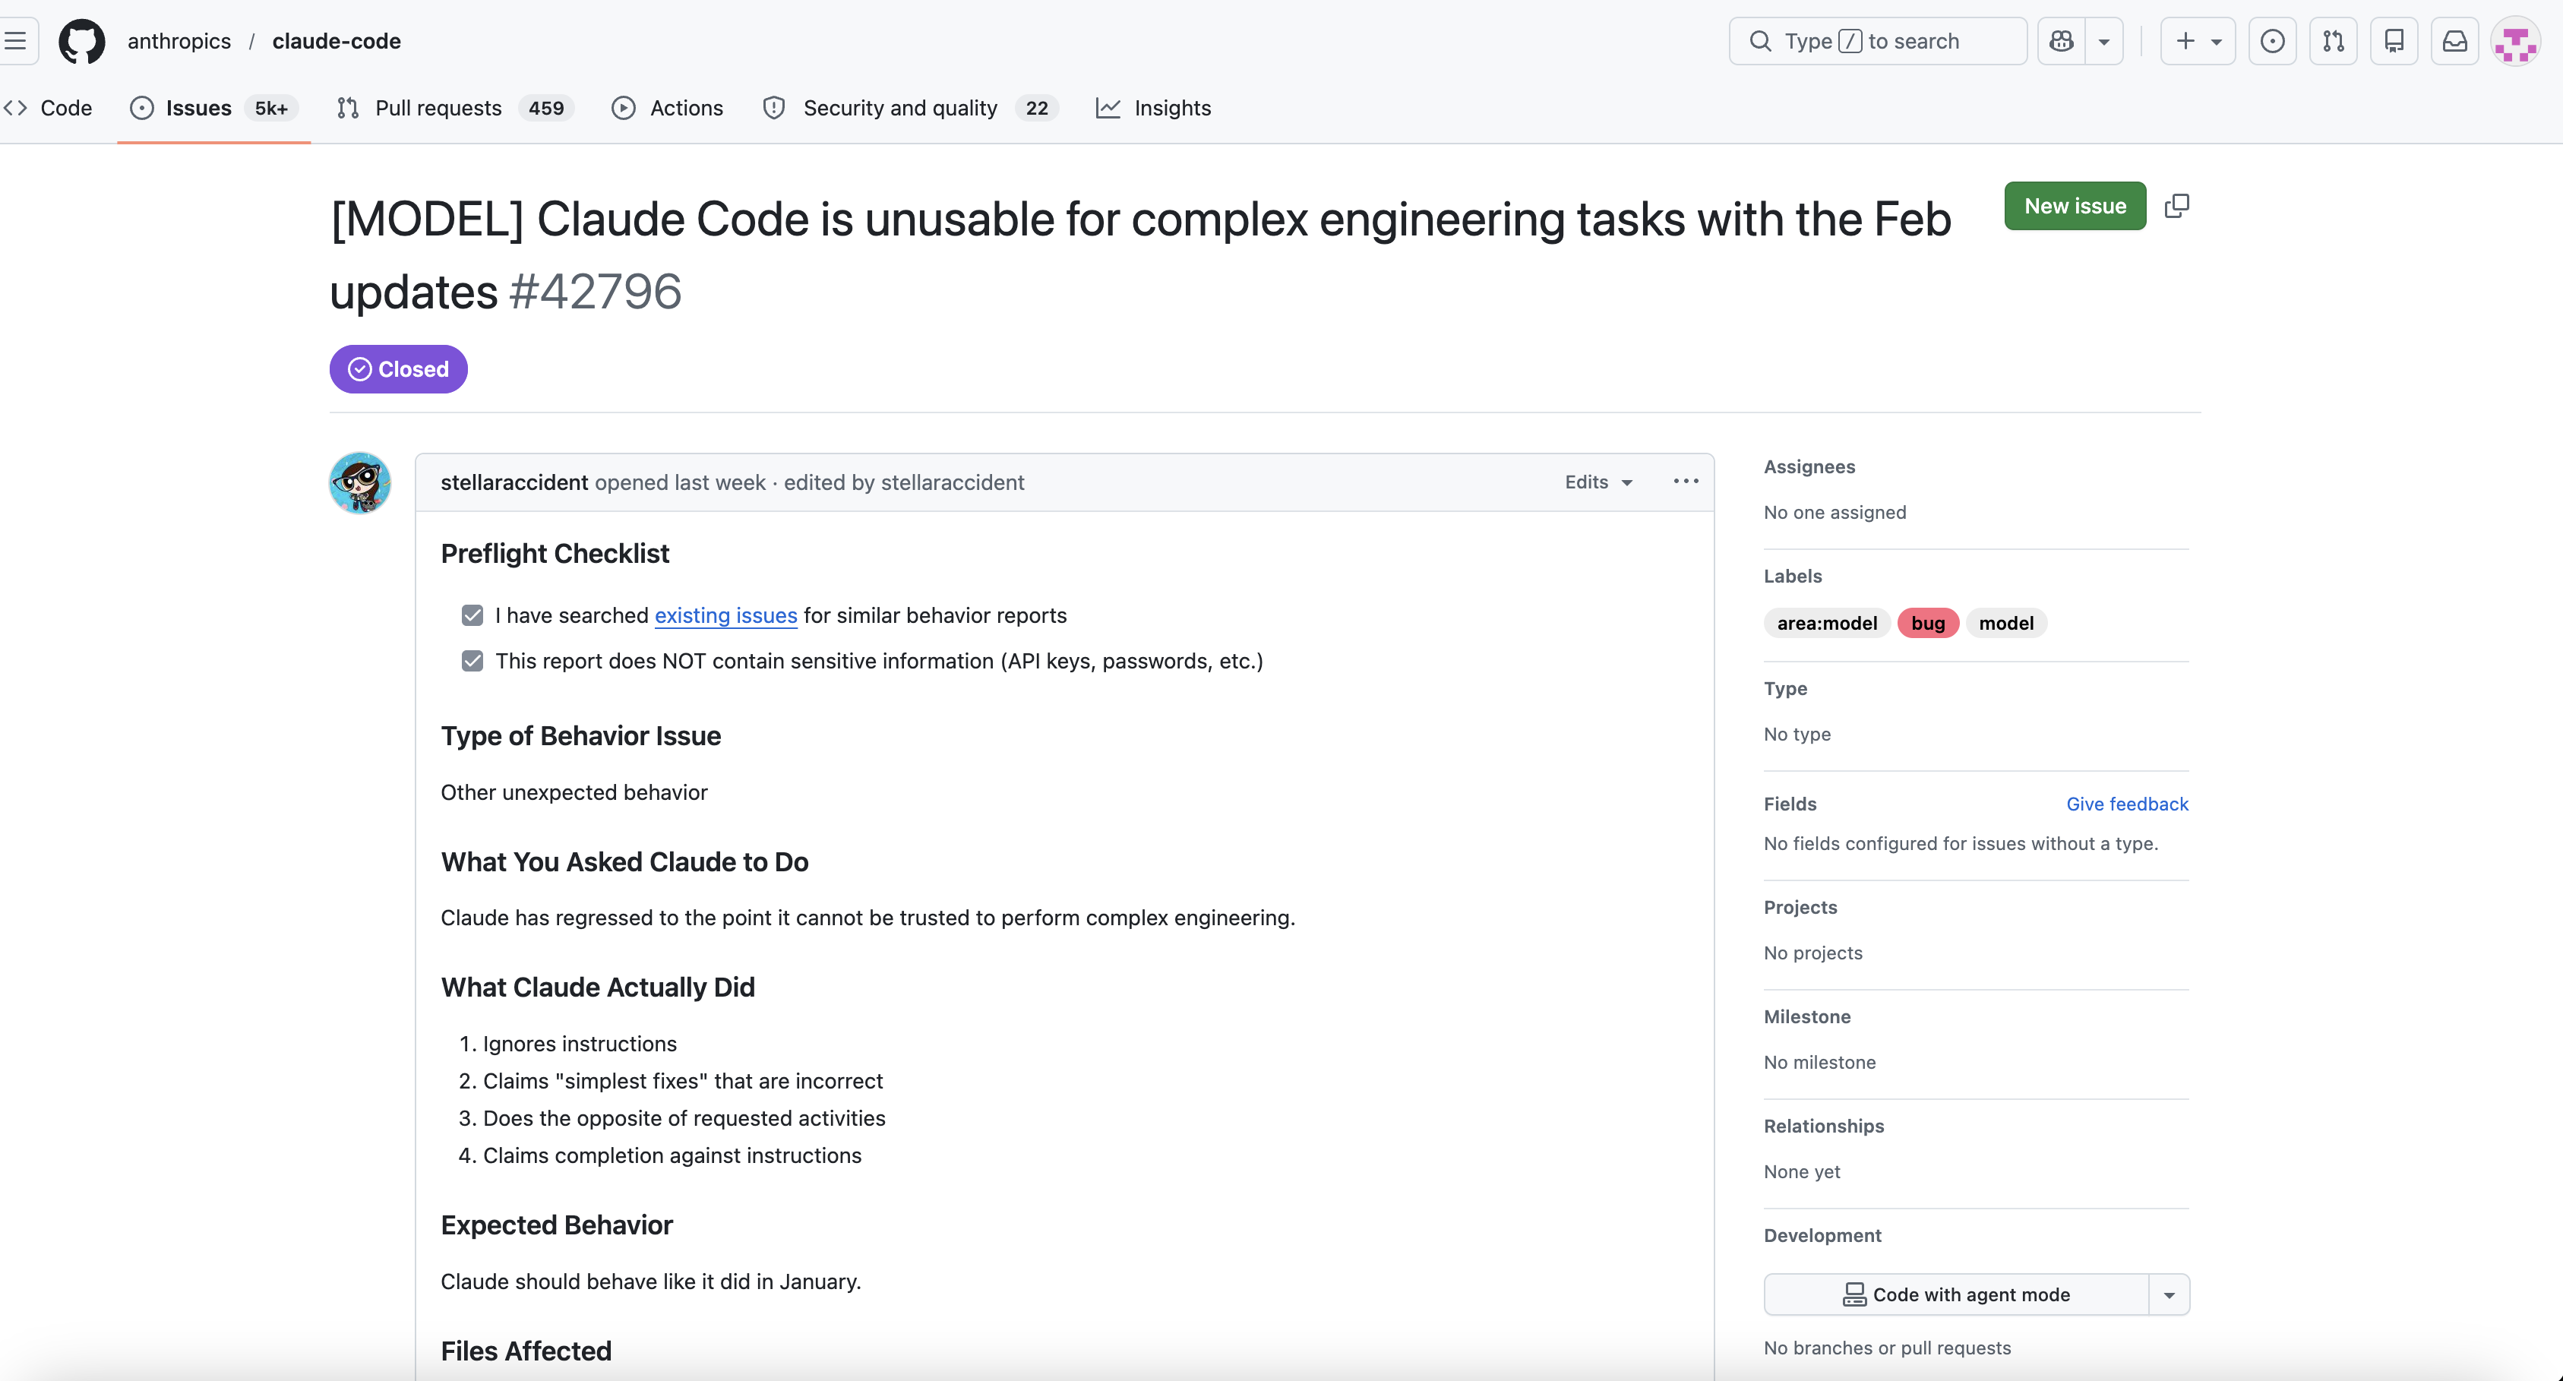Uncheck the sensitive information confirmation checkbox
Image resolution: width=2563 pixels, height=1381 pixels.
[472, 661]
